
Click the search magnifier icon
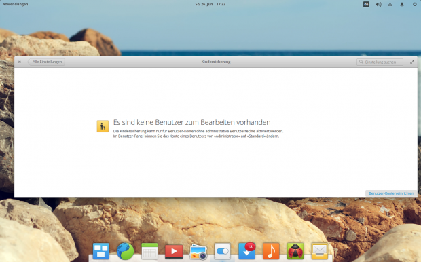pos(361,62)
